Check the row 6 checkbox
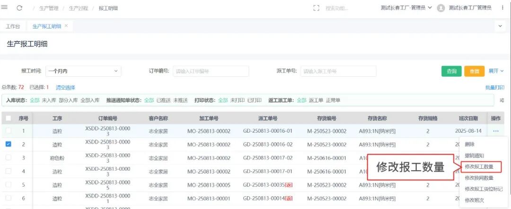 [9, 198]
